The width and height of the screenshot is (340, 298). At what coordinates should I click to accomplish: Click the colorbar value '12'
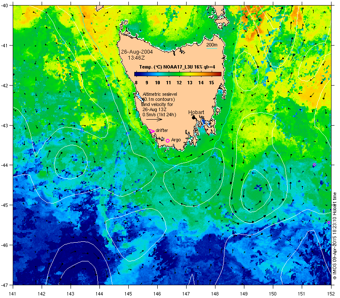[179, 83]
